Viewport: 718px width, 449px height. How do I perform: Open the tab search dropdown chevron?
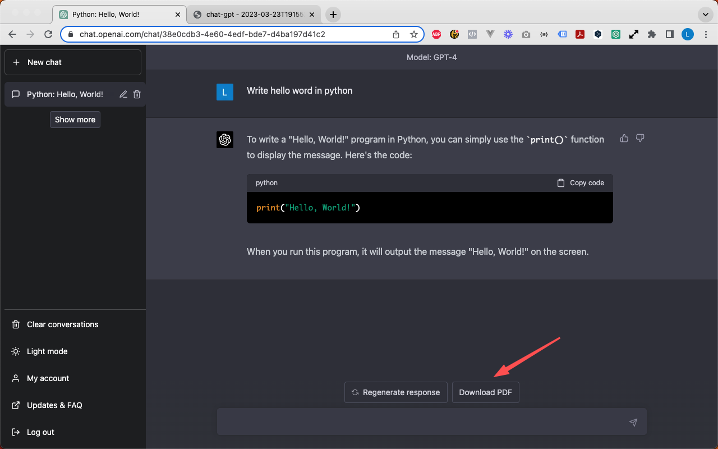(705, 15)
